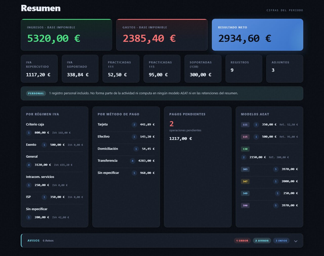The image size is (324, 256).
Task: Click 'Sin especificar' under Por Método de Pago
Action: coord(108,173)
